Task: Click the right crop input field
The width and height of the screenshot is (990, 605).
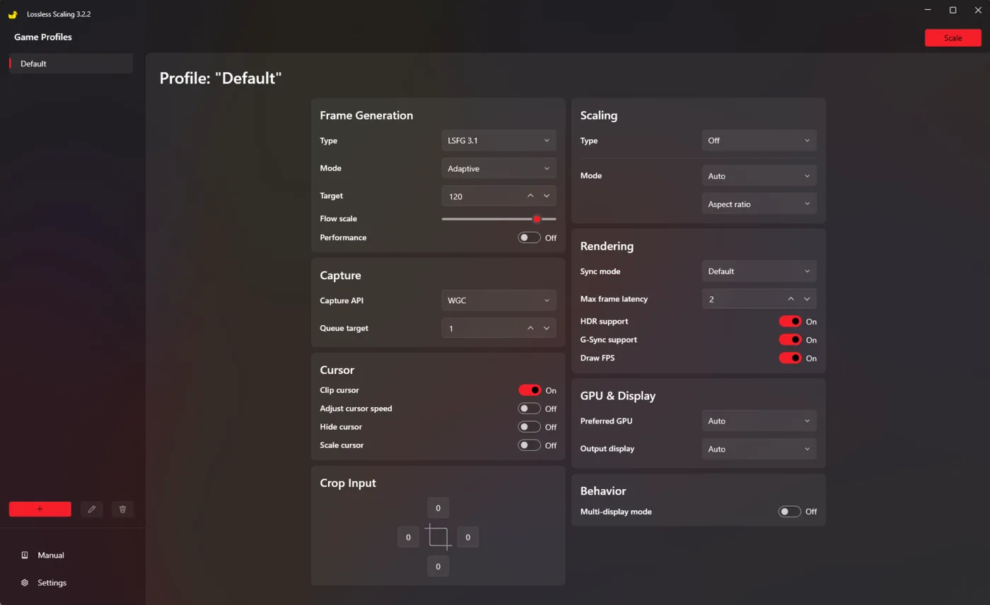Action: [468, 537]
